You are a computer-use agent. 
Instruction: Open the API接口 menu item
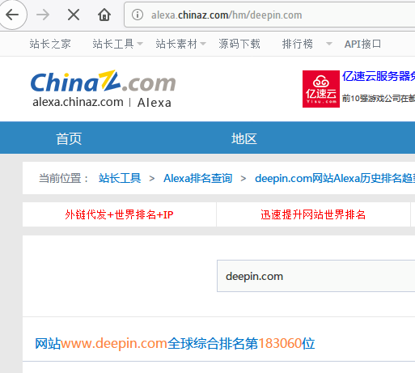click(x=362, y=44)
